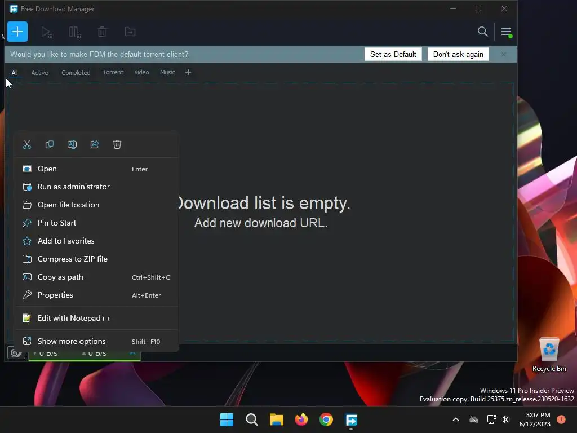Choose Edit with Notepad++
The image size is (577, 433).
tap(96, 318)
